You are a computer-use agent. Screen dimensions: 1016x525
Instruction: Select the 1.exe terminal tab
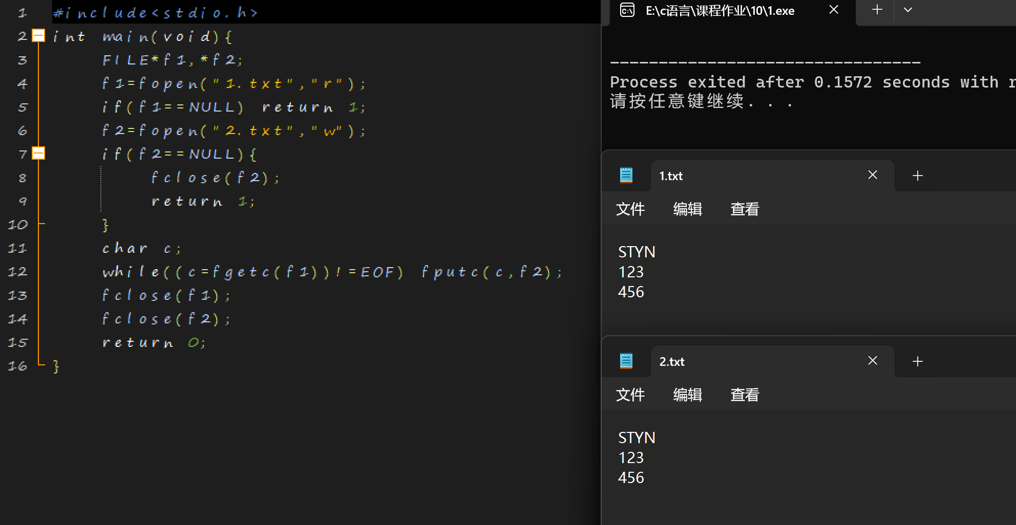(732, 11)
